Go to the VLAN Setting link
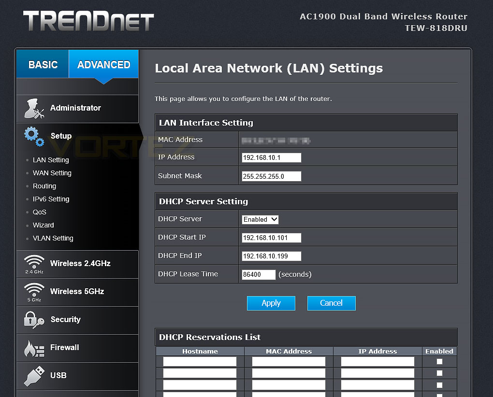The image size is (493, 397). 53,238
